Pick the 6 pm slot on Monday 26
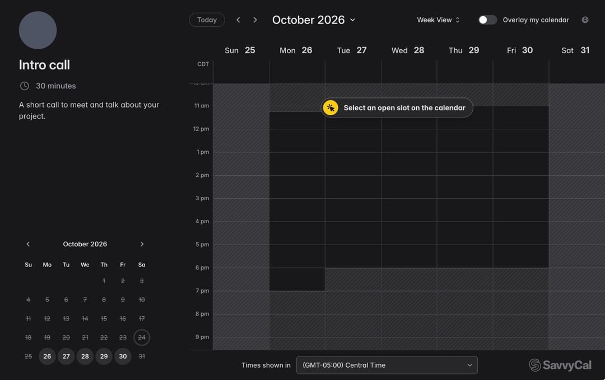 coord(297,279)
